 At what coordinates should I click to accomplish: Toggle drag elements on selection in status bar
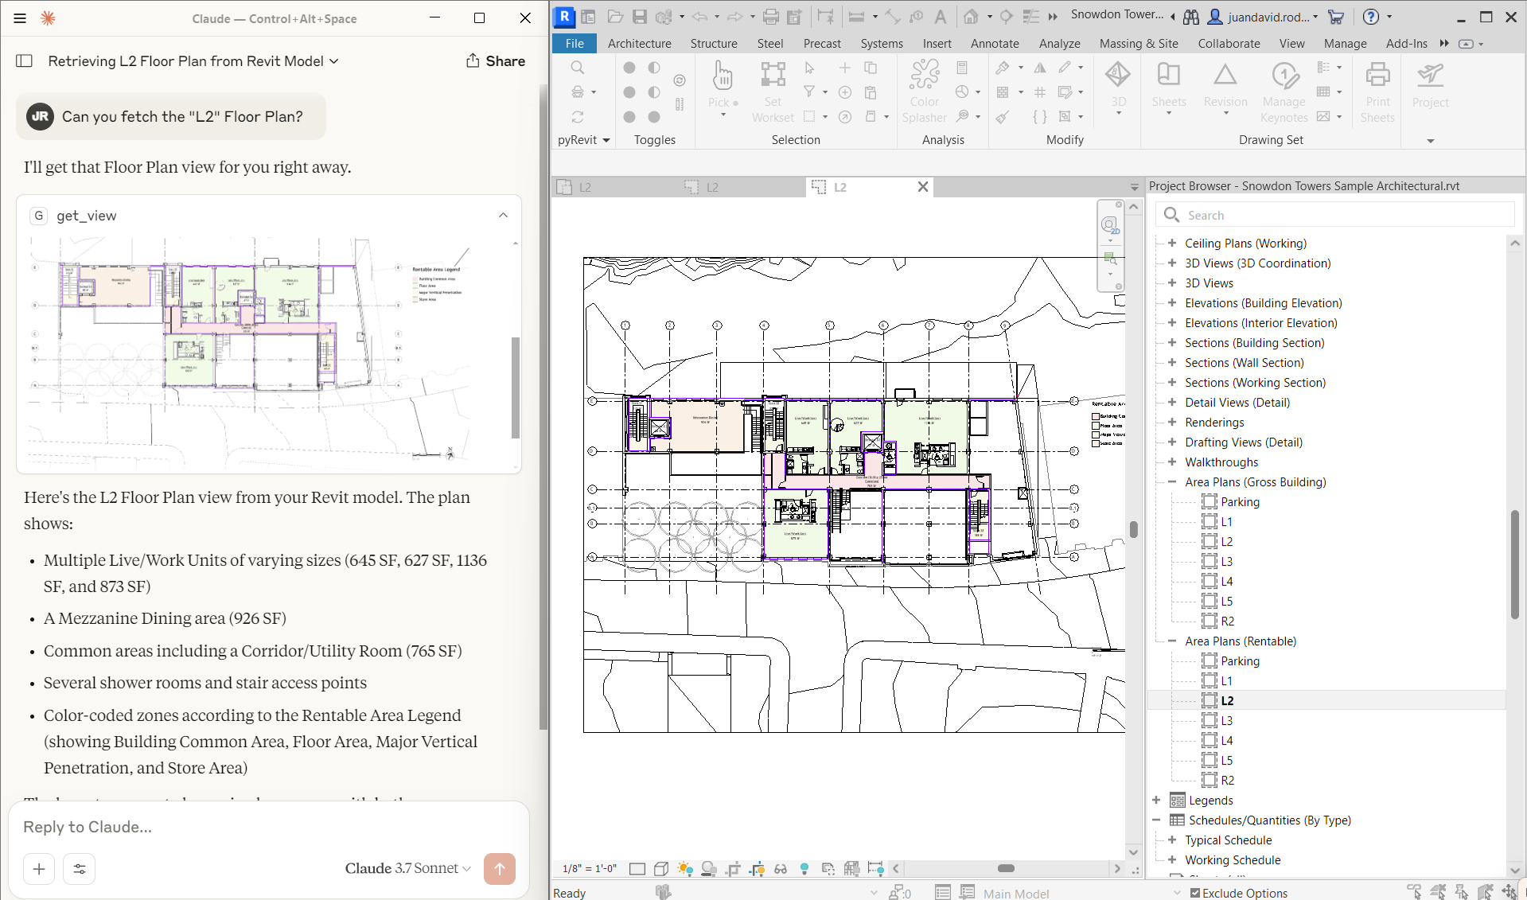pyautogui.click(x=1509, y=892)
